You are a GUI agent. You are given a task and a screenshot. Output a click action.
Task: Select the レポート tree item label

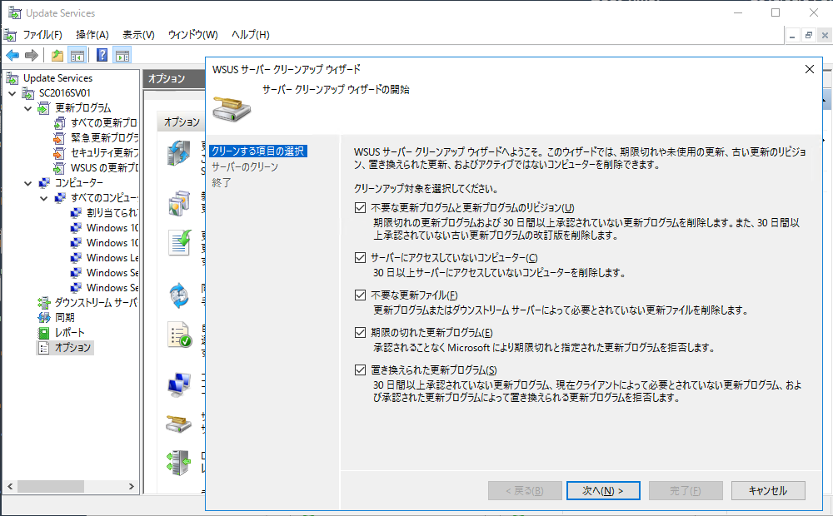[x=70, y=333]
